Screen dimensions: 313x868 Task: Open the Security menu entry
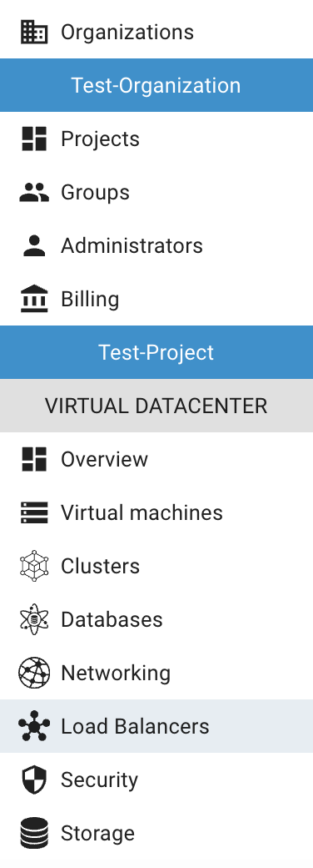[156, 780]
